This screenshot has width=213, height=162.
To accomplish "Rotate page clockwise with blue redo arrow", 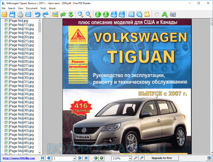I will (x=45, y=14).
